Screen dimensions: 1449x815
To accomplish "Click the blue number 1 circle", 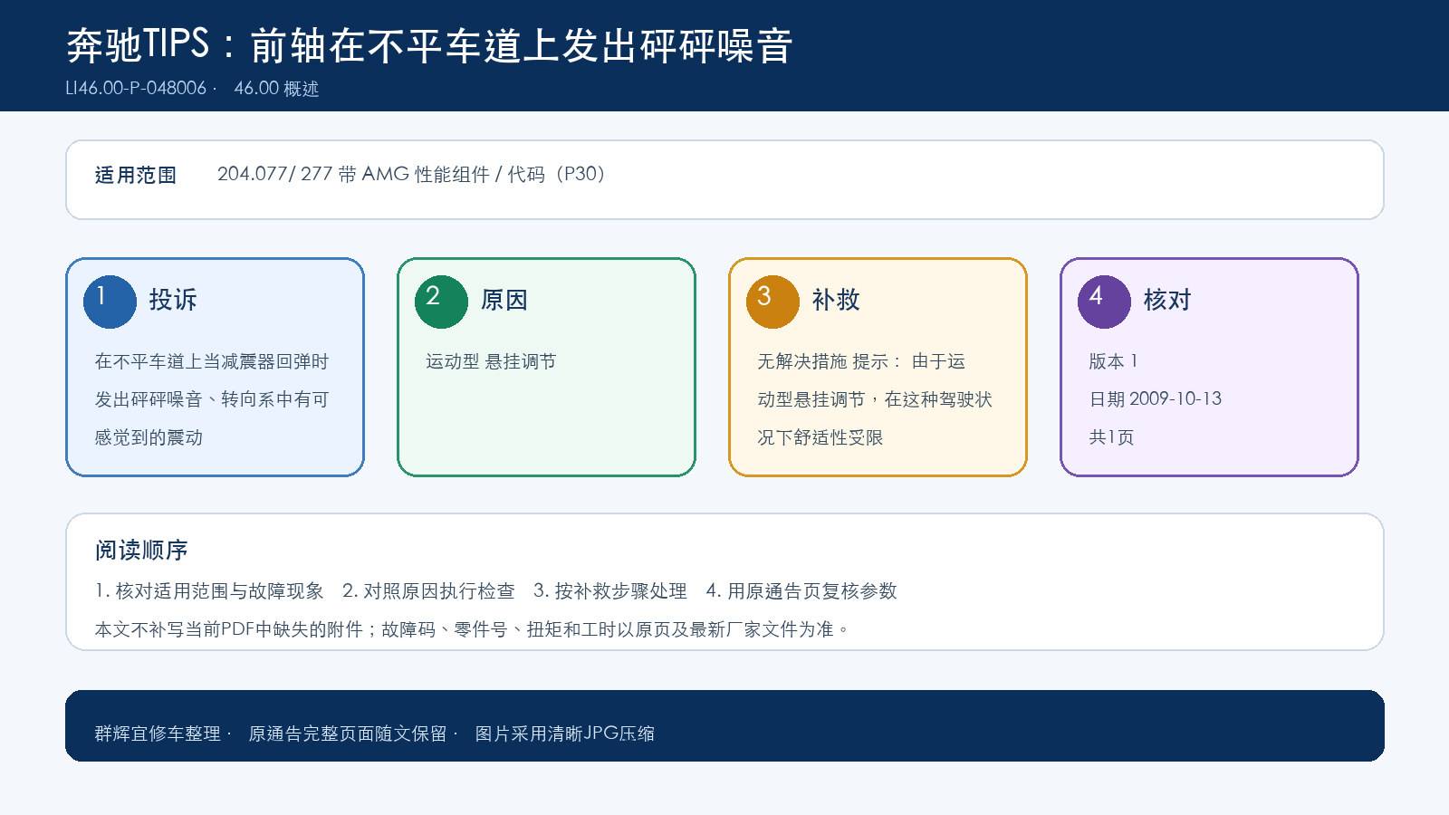I will 110,302.
